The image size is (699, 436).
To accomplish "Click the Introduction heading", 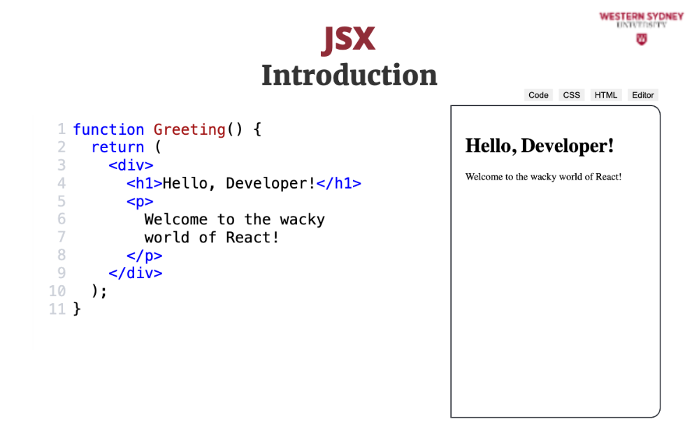I will click(x=349, y=75).
